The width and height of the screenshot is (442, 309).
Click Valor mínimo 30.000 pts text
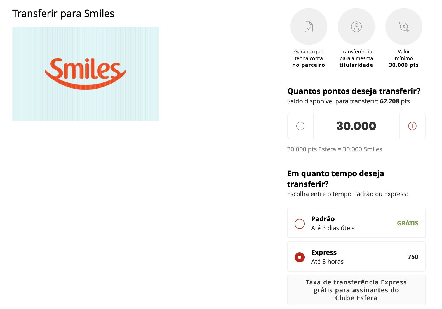(404, 58)
